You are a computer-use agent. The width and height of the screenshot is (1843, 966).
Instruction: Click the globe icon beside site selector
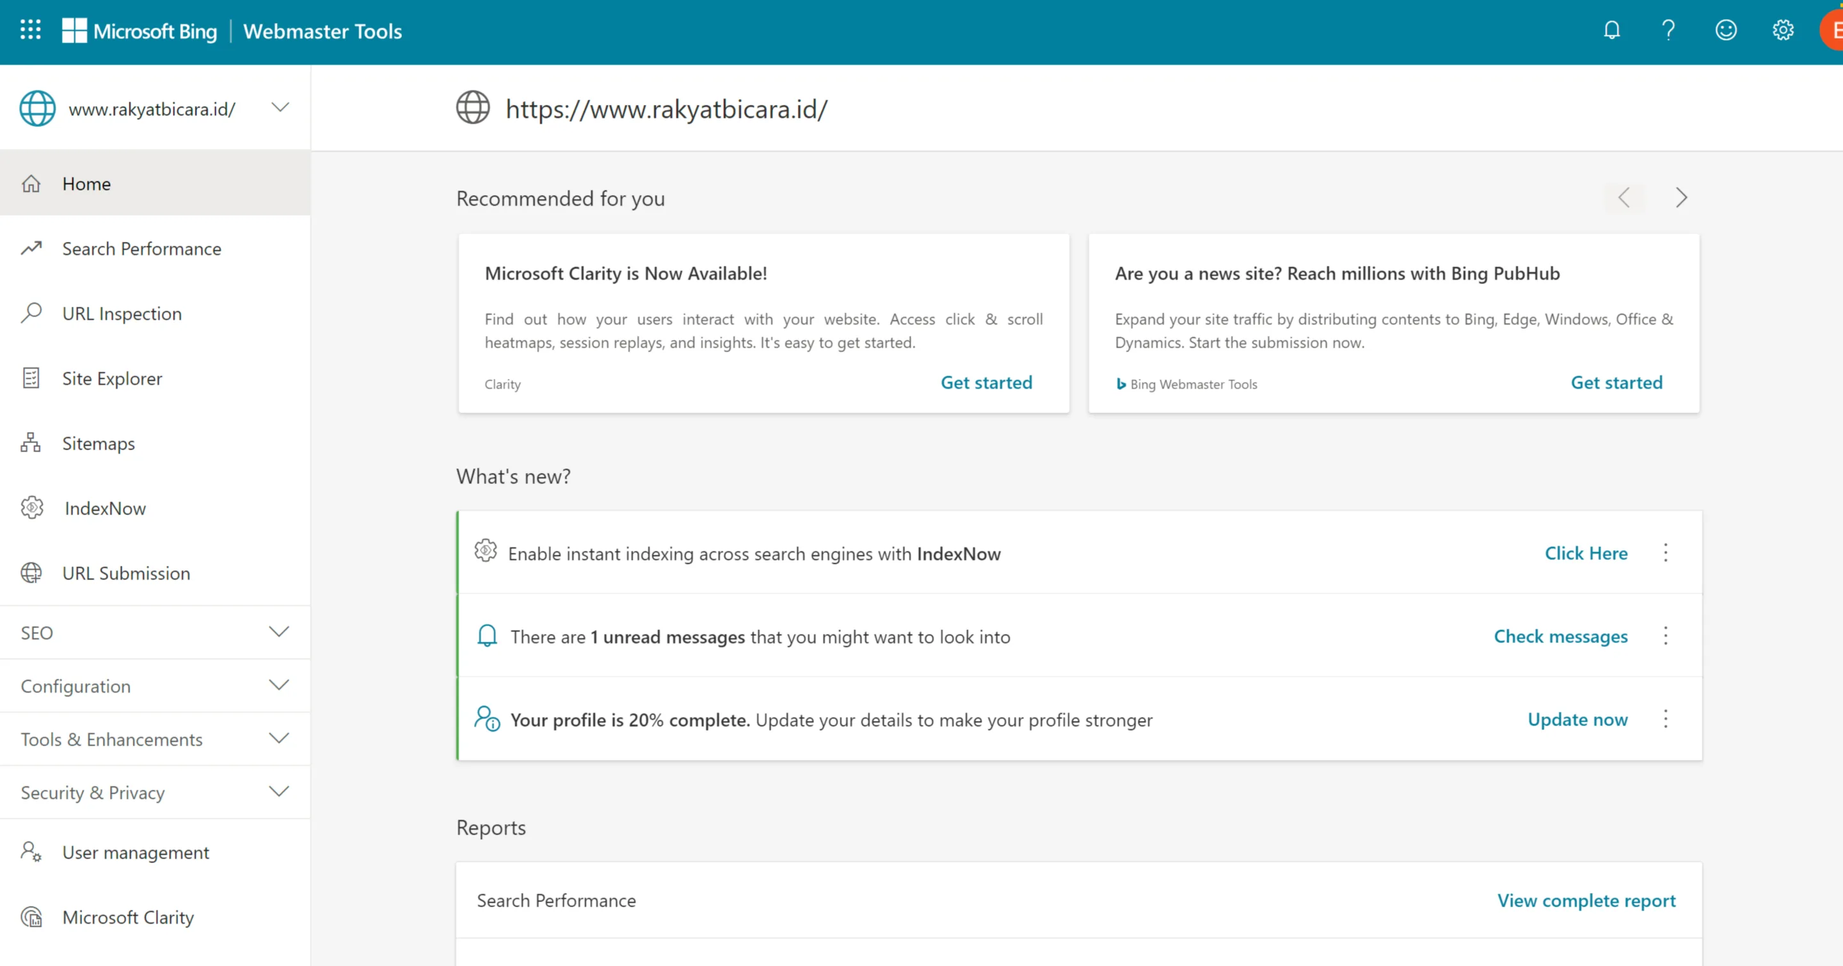(x=37, y=109)
